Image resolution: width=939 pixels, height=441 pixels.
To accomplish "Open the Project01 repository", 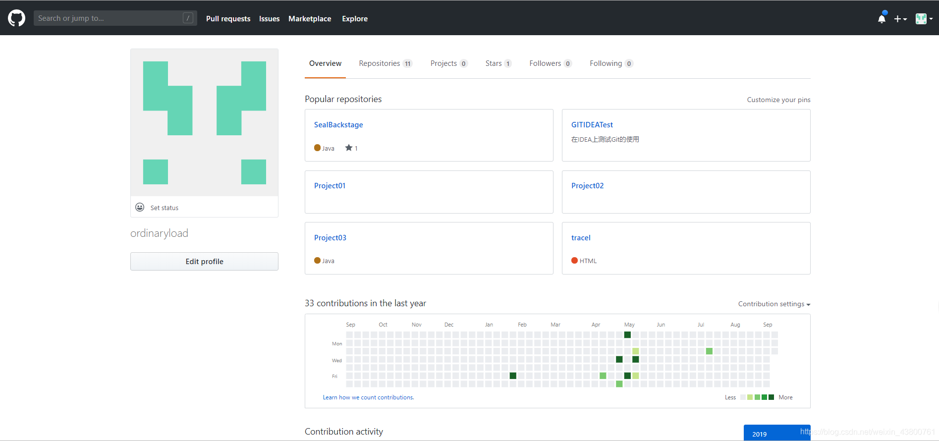I will (x=330, y=186).
